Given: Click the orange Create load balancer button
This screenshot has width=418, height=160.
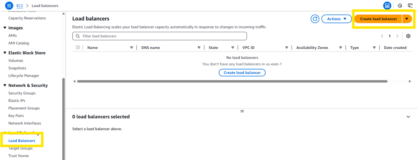Looking at the screenshot, I should pos(378,19).
